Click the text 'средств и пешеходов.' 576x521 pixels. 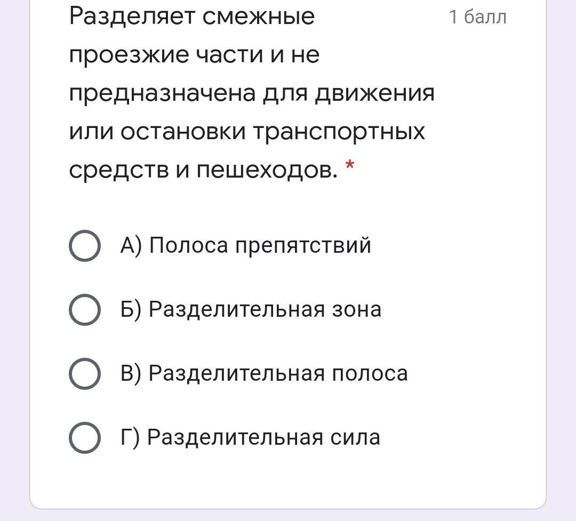point(203,170)
